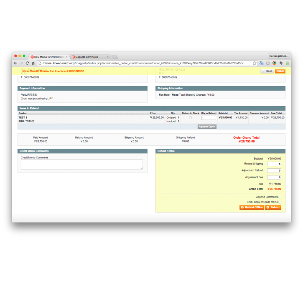Click the Discount Amount column header
This screenshot has width=303, height=284.
pos(259,113)
